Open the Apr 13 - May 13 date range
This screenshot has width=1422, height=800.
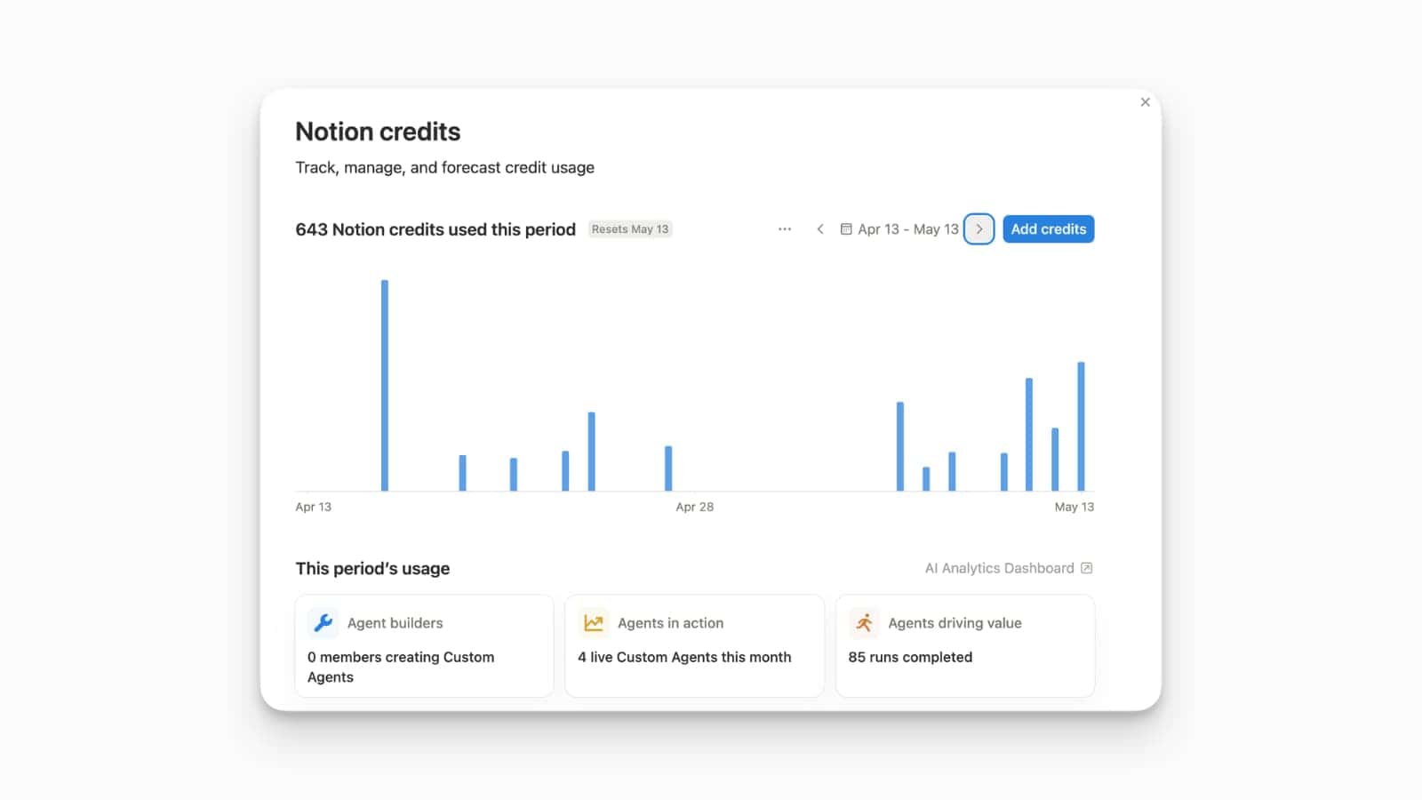[x=899, y=229]
